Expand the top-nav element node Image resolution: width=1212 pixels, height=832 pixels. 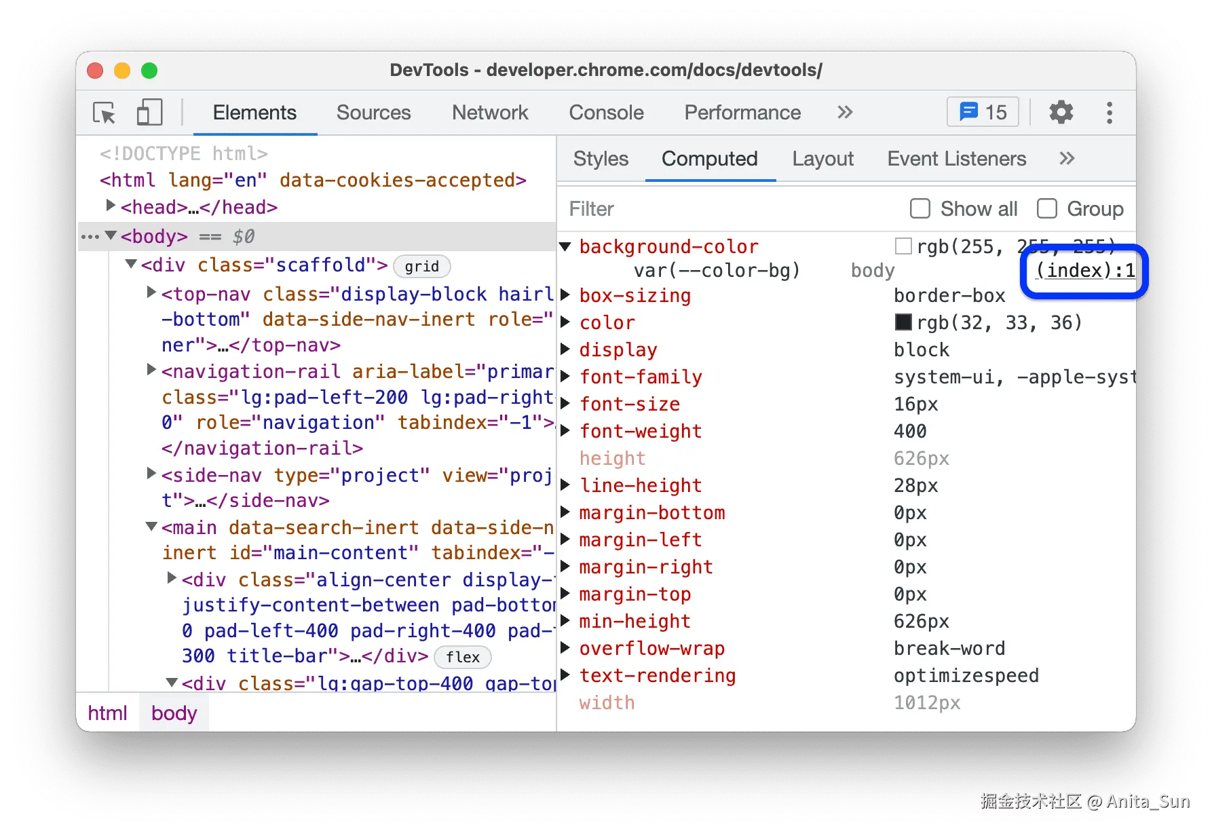coord(151,292)
